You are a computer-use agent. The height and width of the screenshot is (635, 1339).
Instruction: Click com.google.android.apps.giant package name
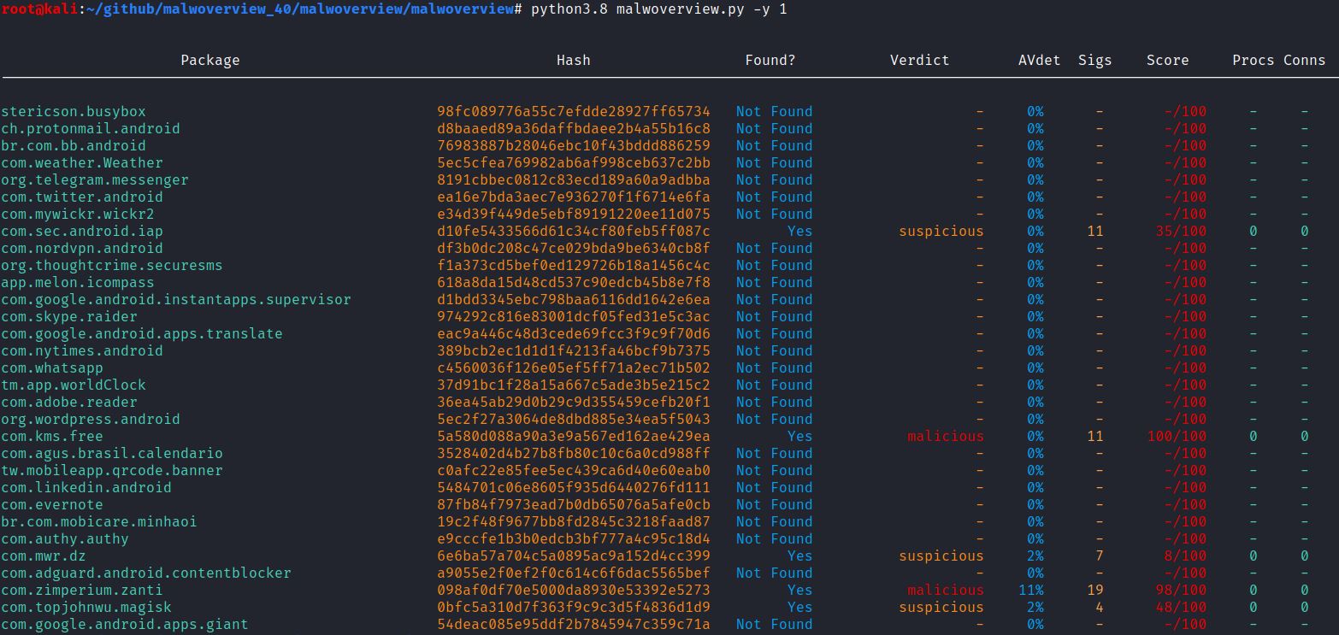pos(125,624)
